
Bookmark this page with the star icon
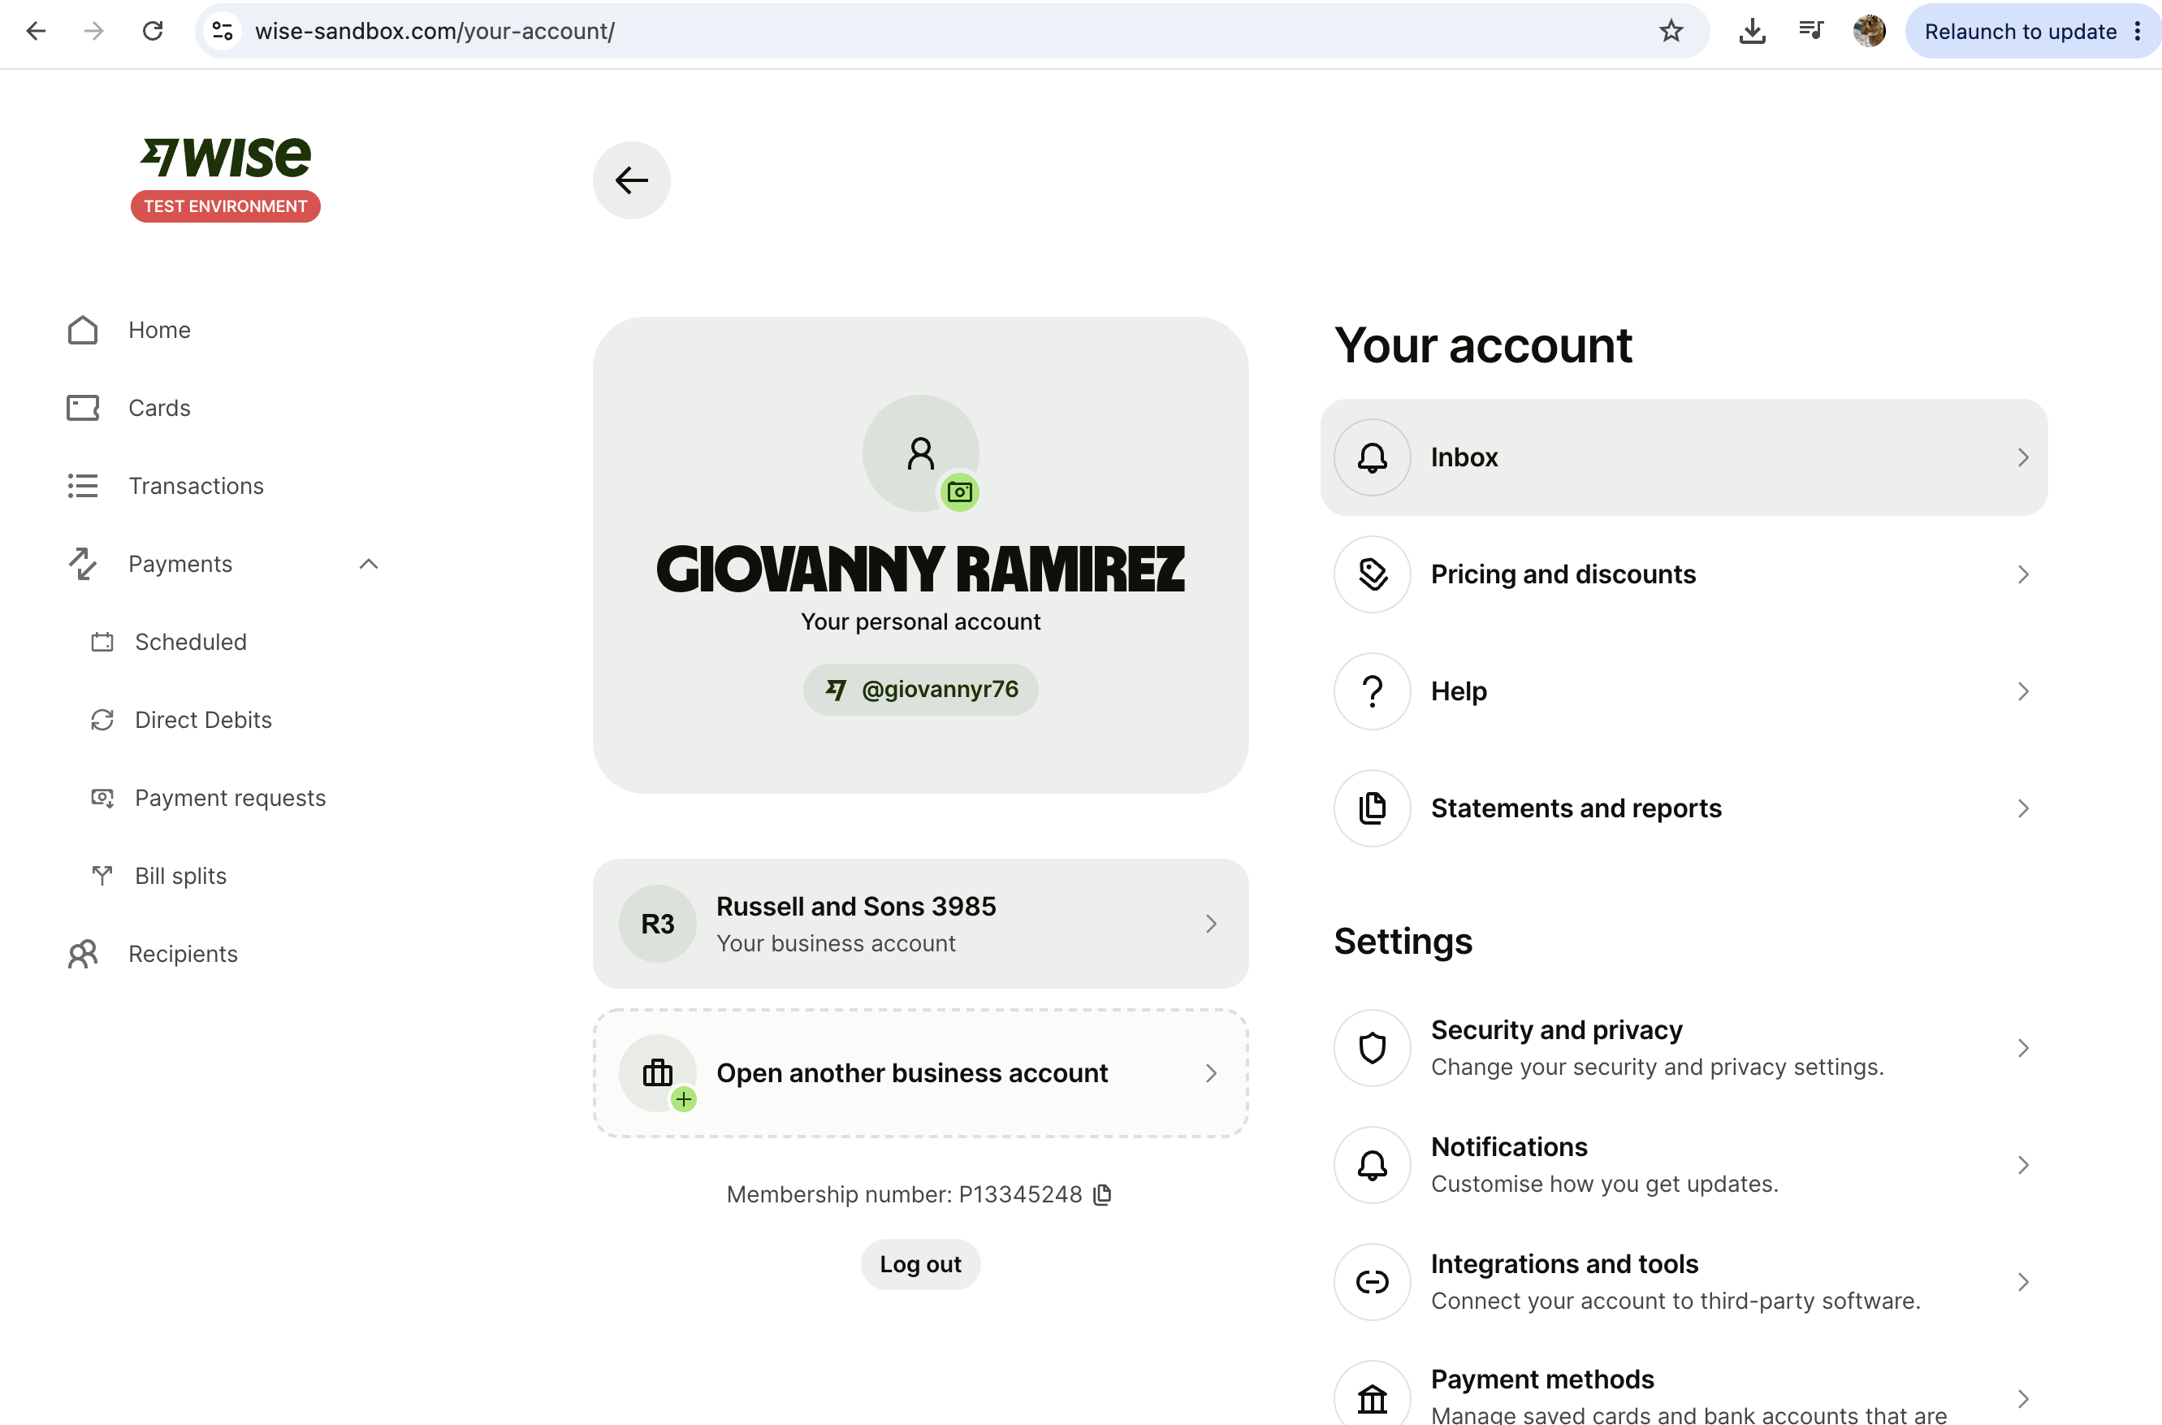(x=1671, y=31)
